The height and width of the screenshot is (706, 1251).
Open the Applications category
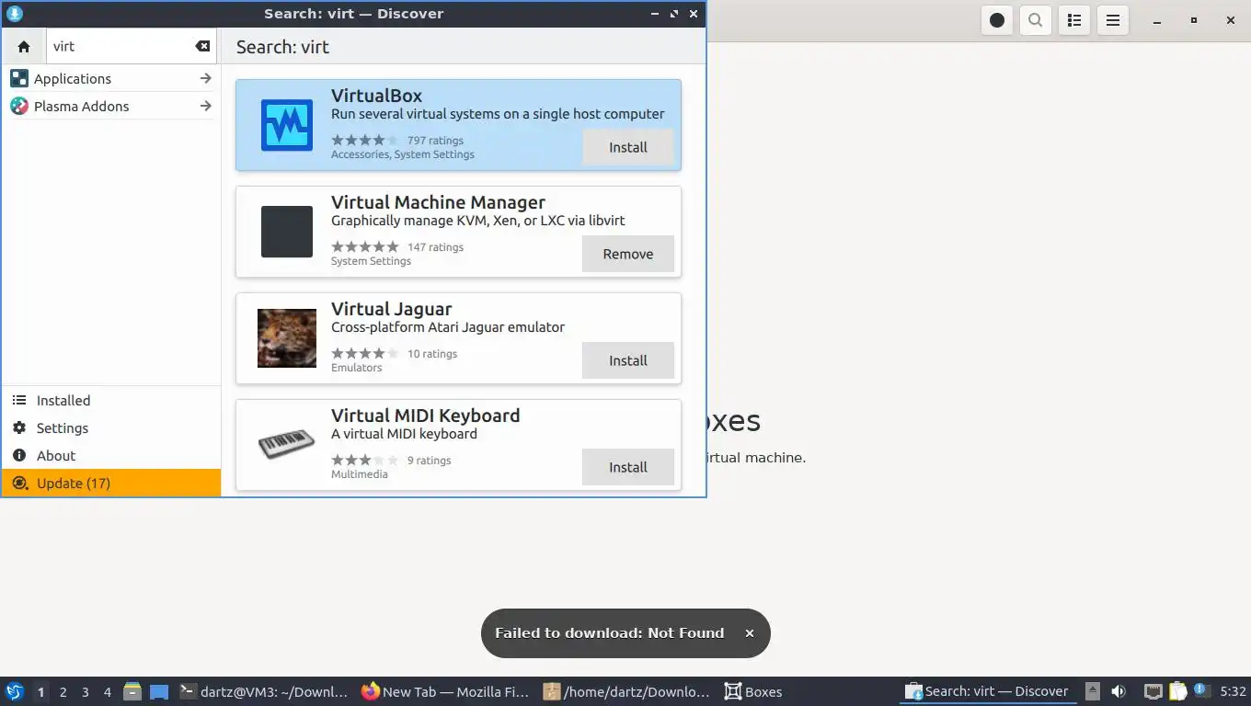[x=111, y=79]
